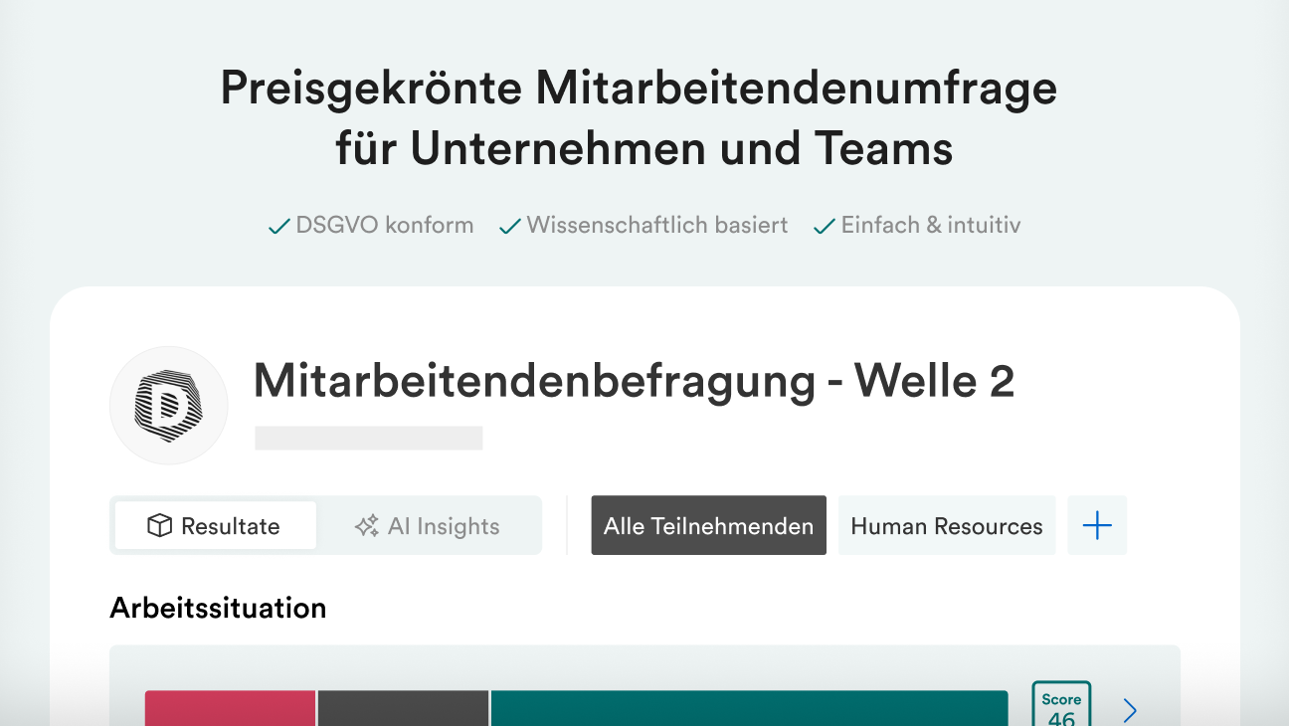The height and width of the screenshot is (726, 1289).
Task: Click the sparkle icon beside AI Insights
Action: click(367, 526)
